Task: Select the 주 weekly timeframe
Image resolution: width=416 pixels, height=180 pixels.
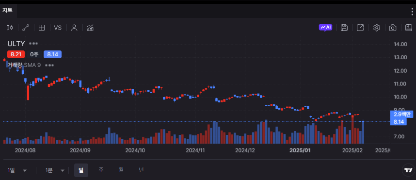Action: coord(101,170)
